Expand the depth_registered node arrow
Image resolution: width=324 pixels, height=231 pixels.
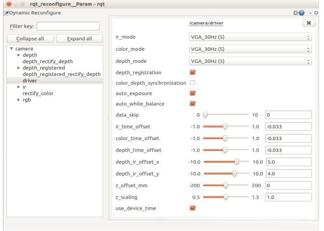pos(18,68)
